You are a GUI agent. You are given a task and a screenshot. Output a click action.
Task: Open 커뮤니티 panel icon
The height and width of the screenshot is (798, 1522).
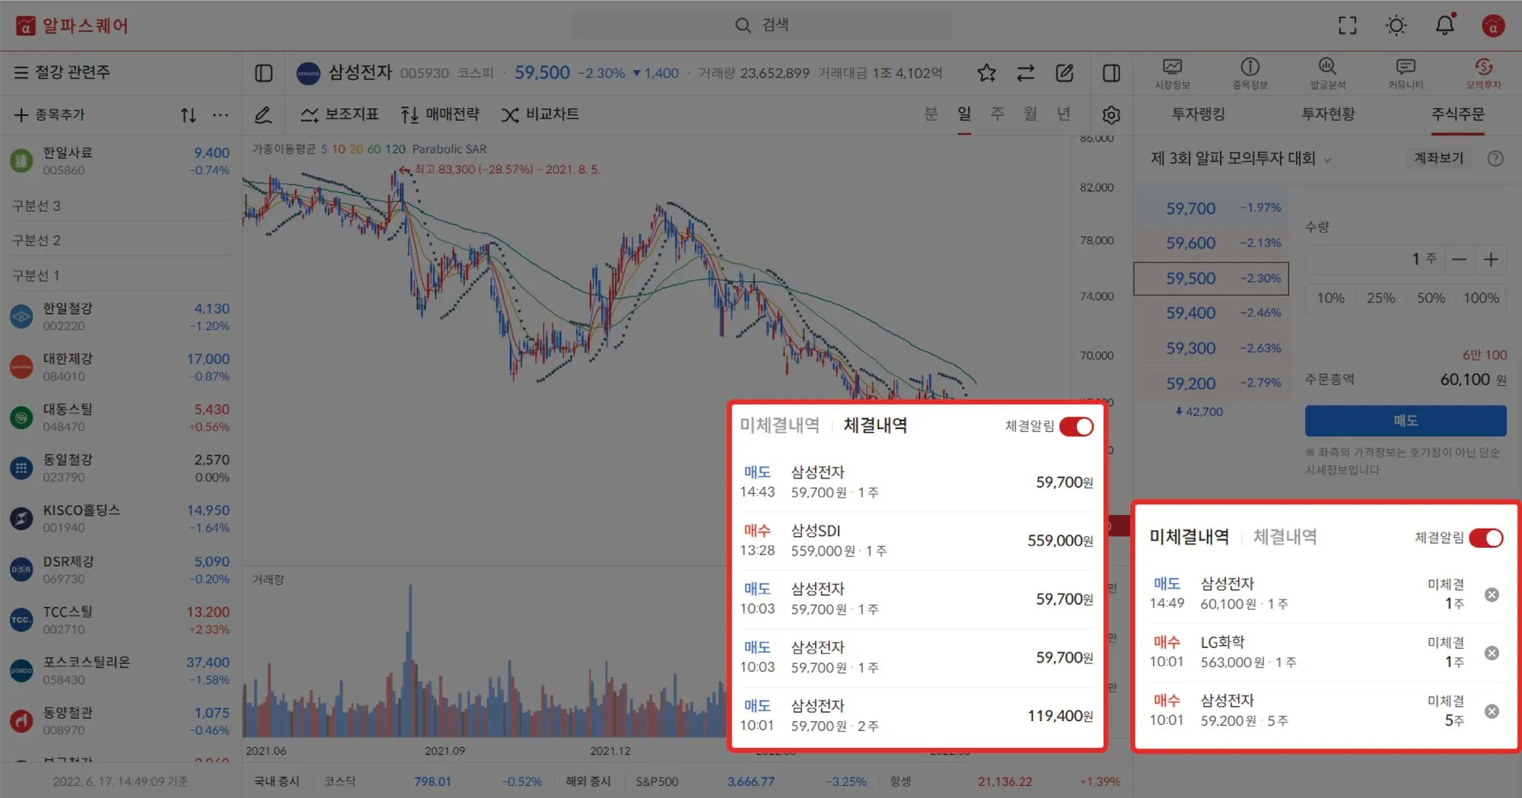tap(1406, 74)
